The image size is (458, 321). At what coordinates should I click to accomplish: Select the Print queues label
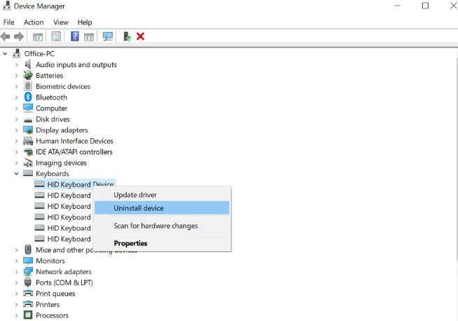55,294
